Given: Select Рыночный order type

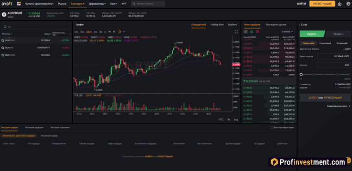Looking at the screenshot, I should pos(325,43).
